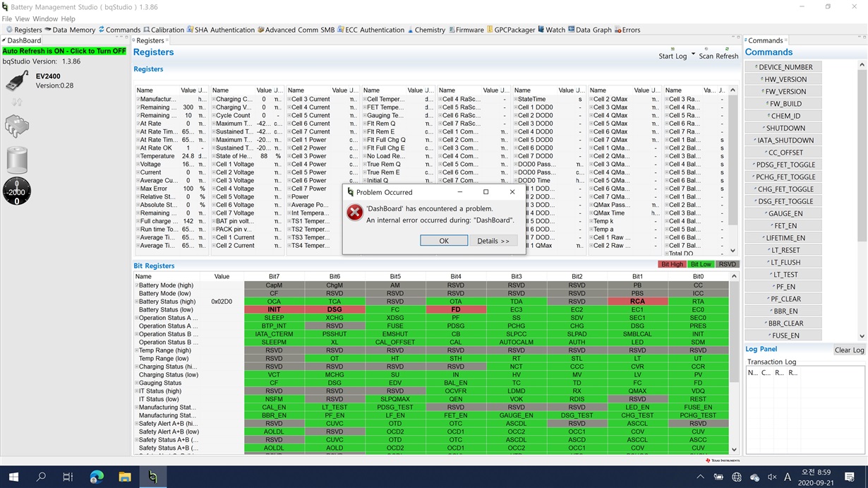The width and height of the screenshot is (868, 488).
Task: Click the gray RSVD legend swatch
Action: coord(727,264)
